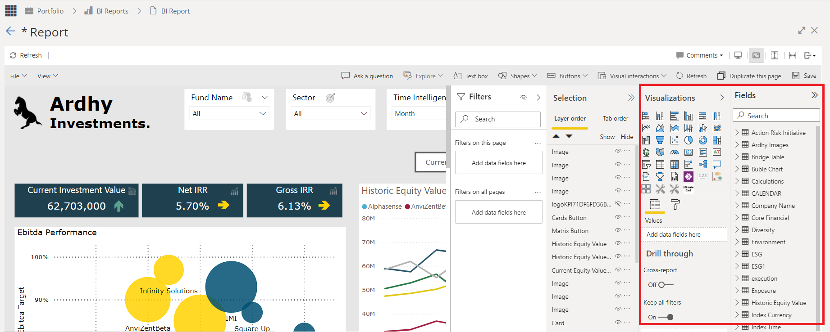Go to BI Reports breadcrumb
Image resolution: width=830 pixels, height=332 pixels.
coord(107,11)
